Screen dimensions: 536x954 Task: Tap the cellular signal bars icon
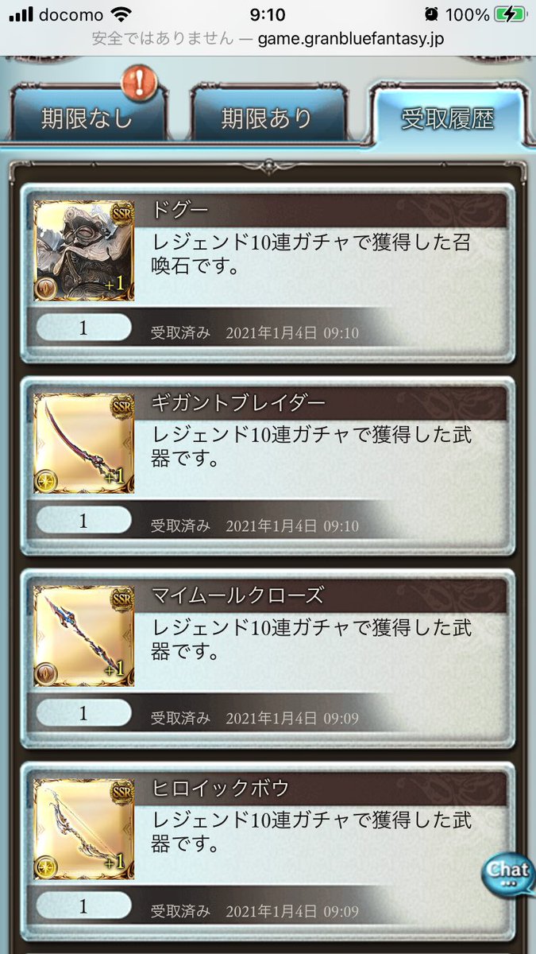(21, 14)
